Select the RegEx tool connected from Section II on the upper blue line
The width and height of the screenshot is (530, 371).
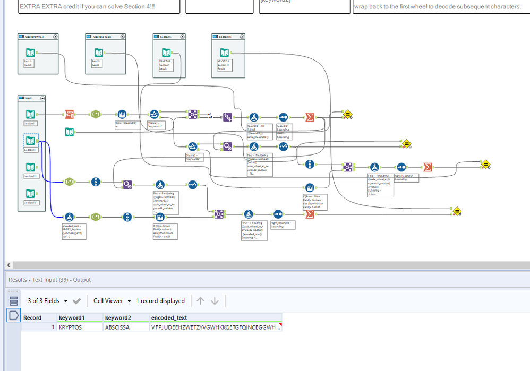point(69,182)
